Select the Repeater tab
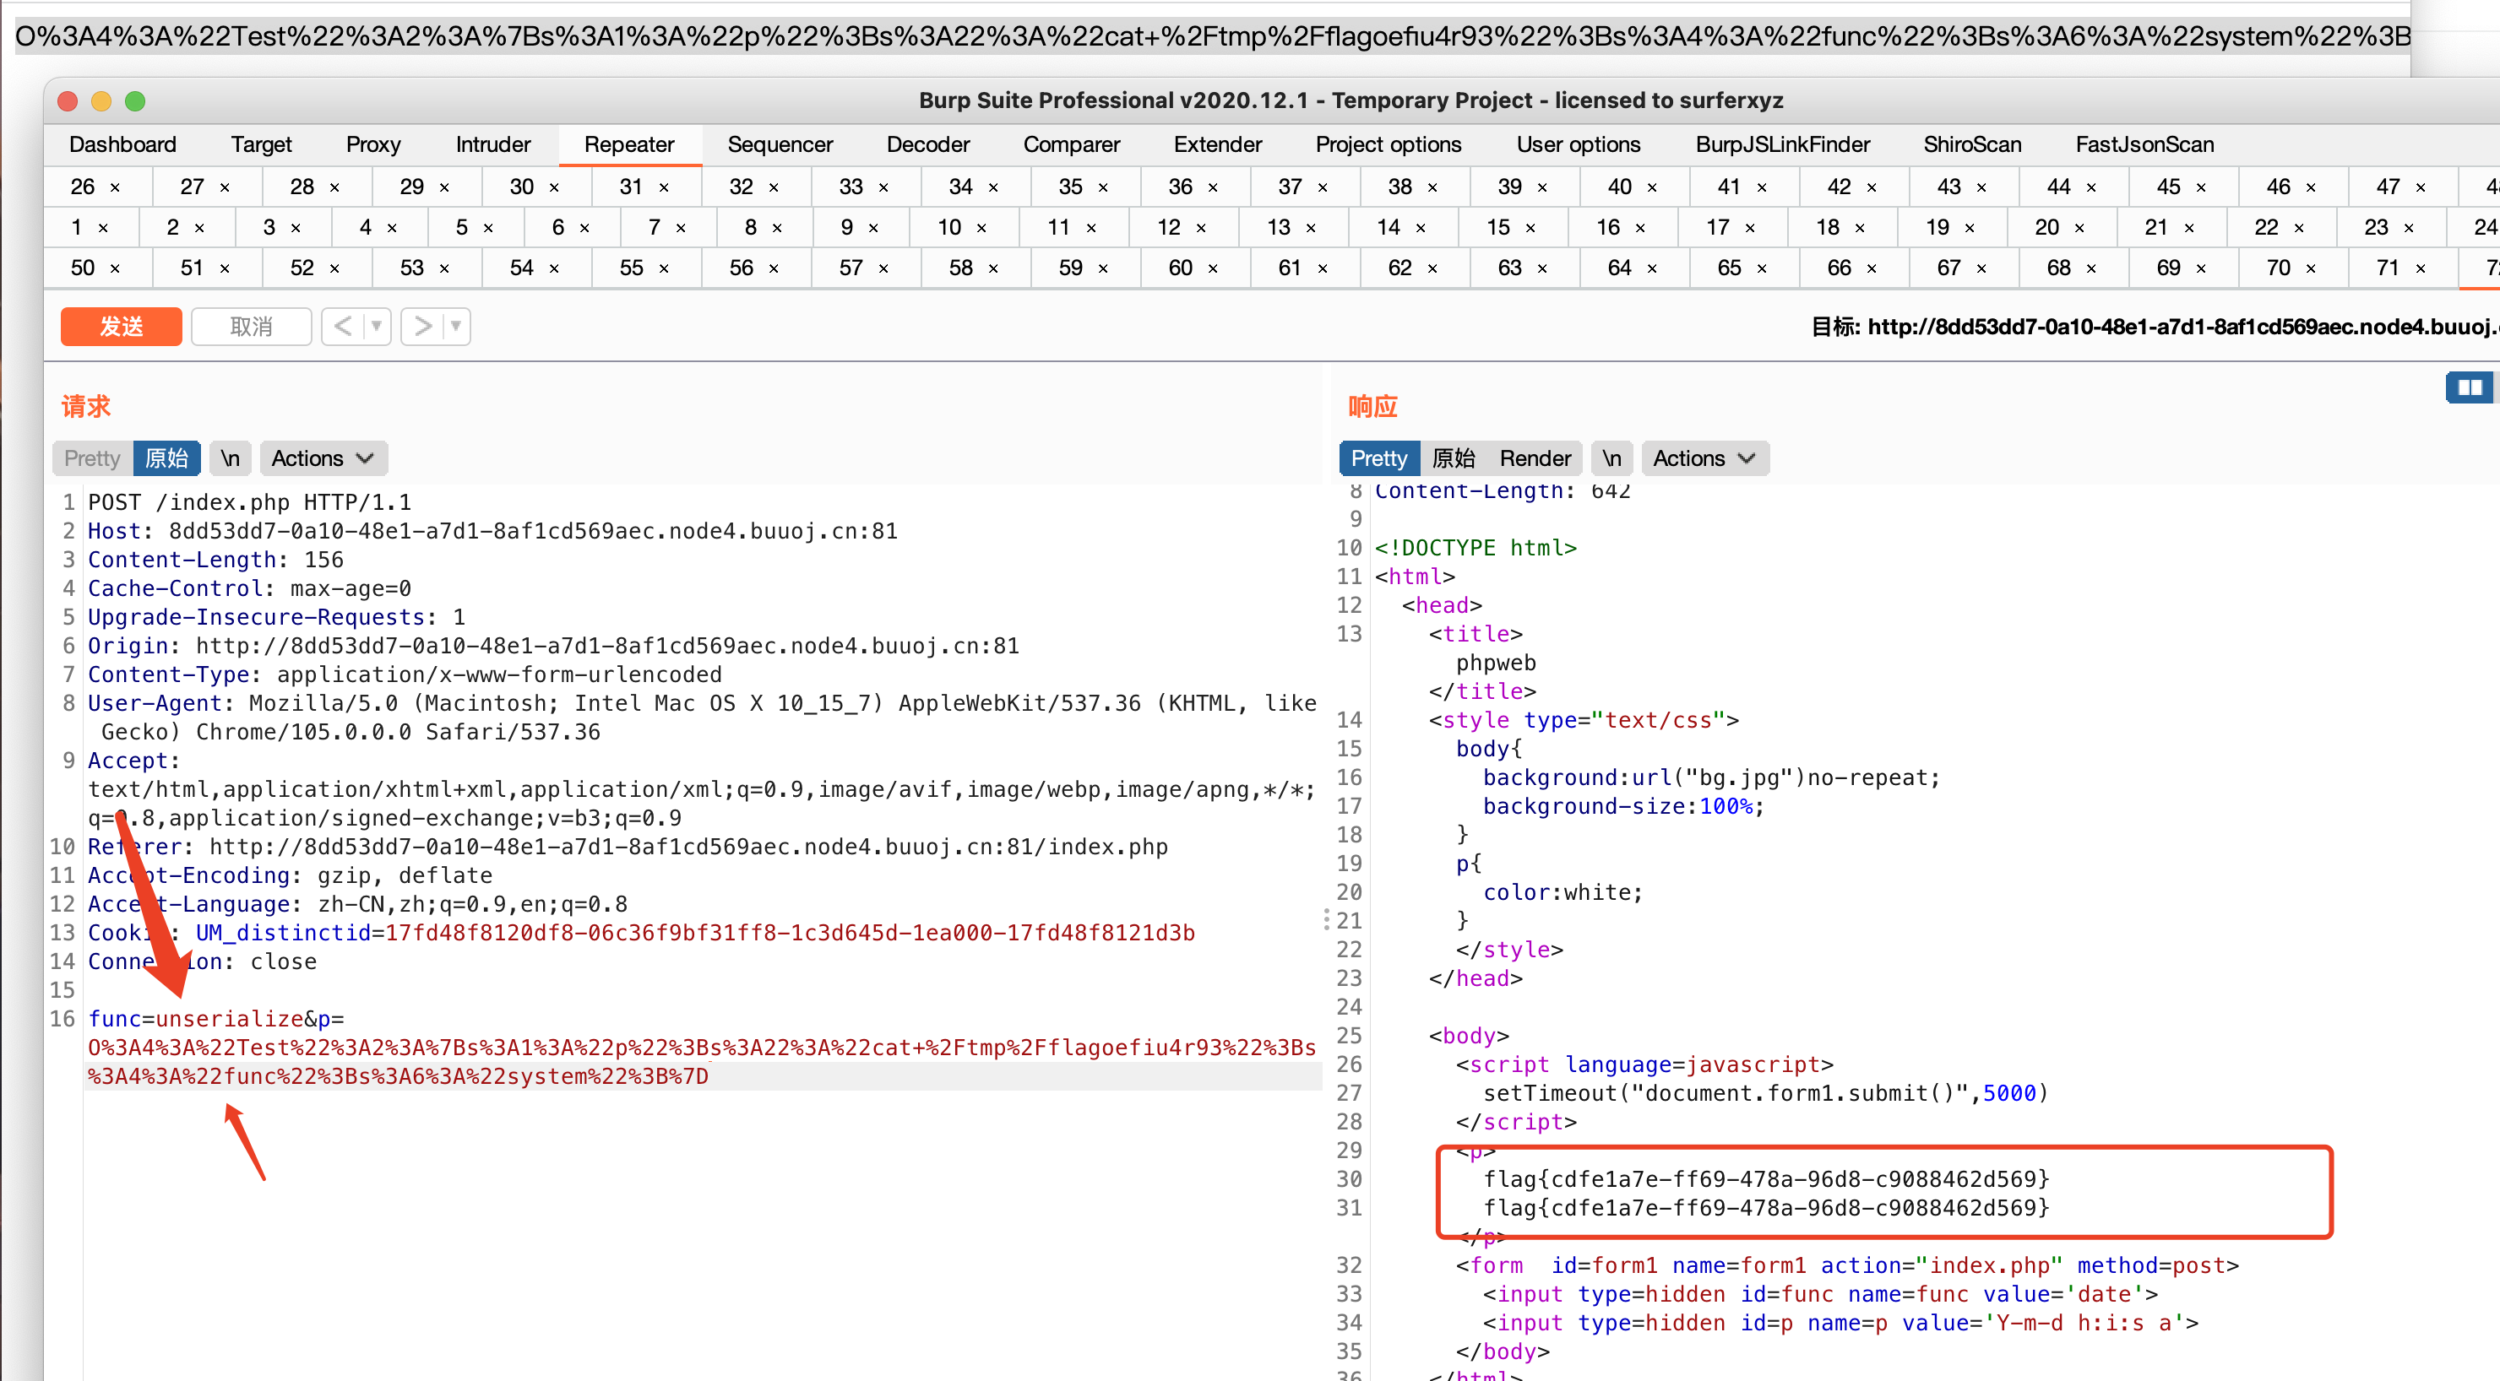This screenshot has width=2500, height=1381. (629, 144)
